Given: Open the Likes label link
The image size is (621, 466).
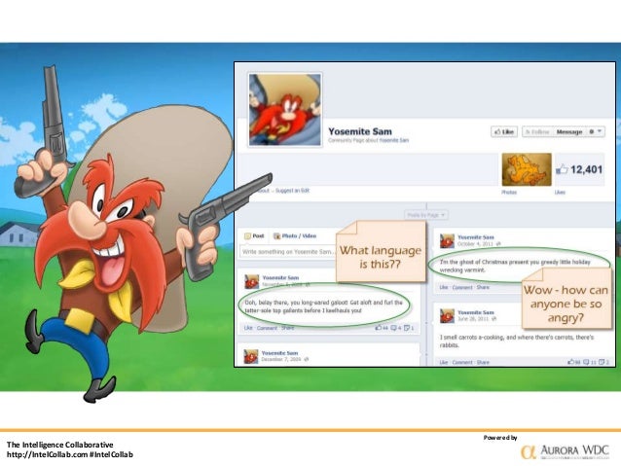Looking at the screenshot, I should [x=560, y=193].
